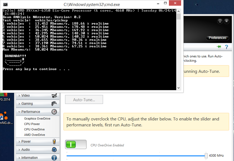Click 'Max Mbeams/s: 50.024' line

click(35, 50)
